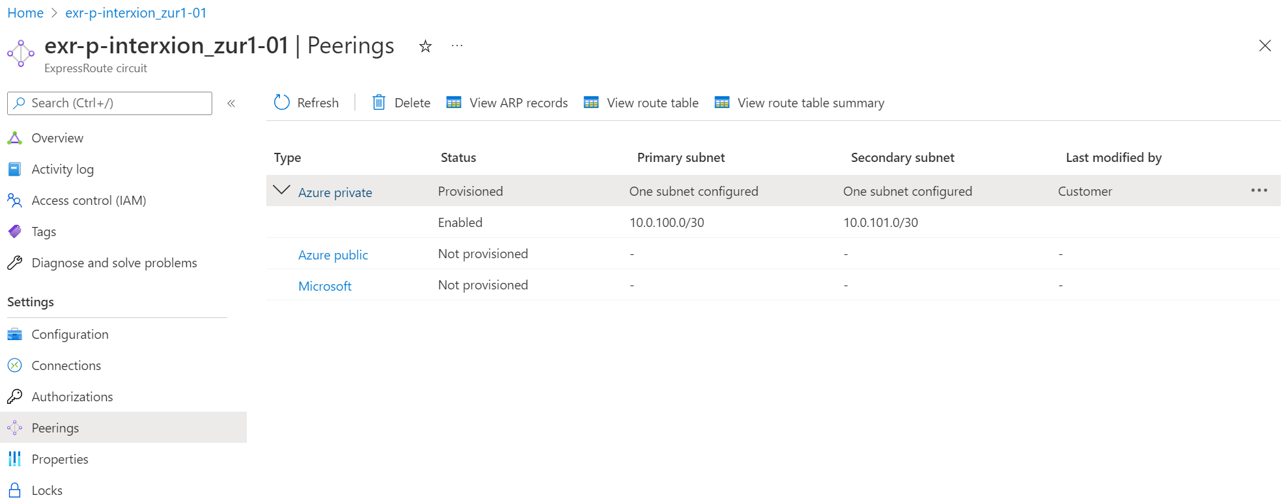Open the Azure private peering link

pyautogui.click(x=335, y=192)
